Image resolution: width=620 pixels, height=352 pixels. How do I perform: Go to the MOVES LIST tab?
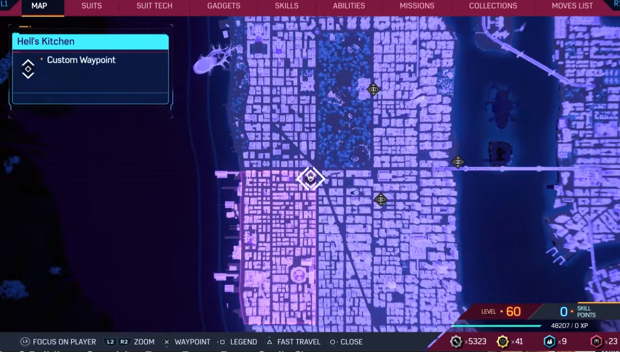pyautogui.click(x=572, y=6)
